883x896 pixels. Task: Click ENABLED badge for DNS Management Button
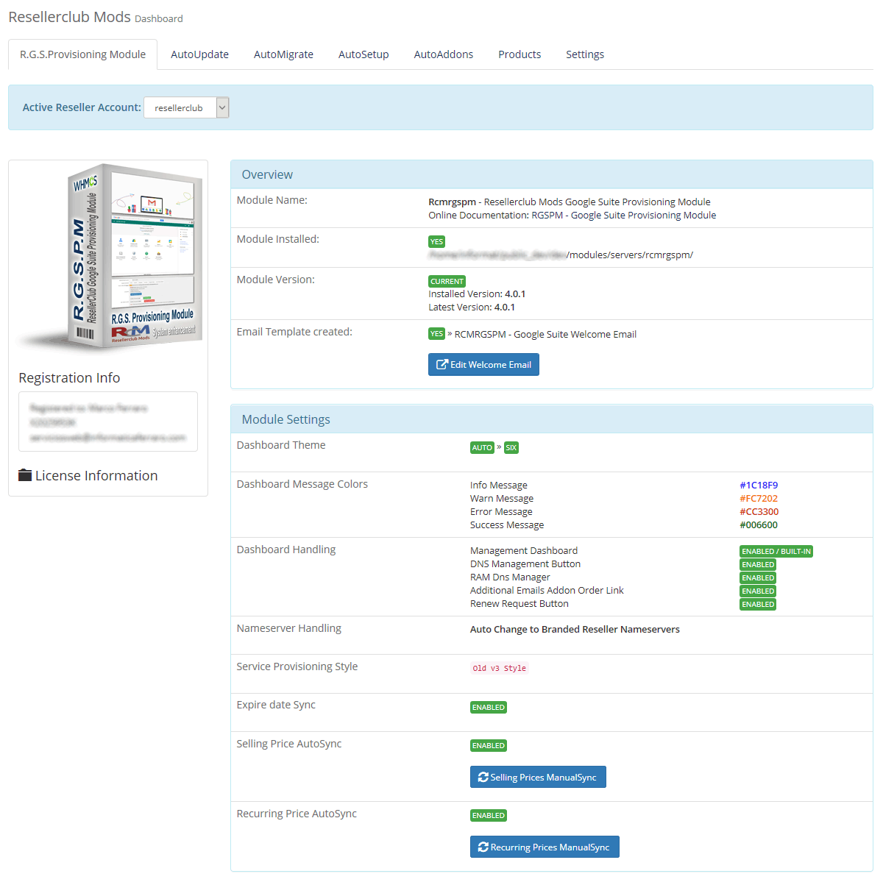[x=758, y=564]
